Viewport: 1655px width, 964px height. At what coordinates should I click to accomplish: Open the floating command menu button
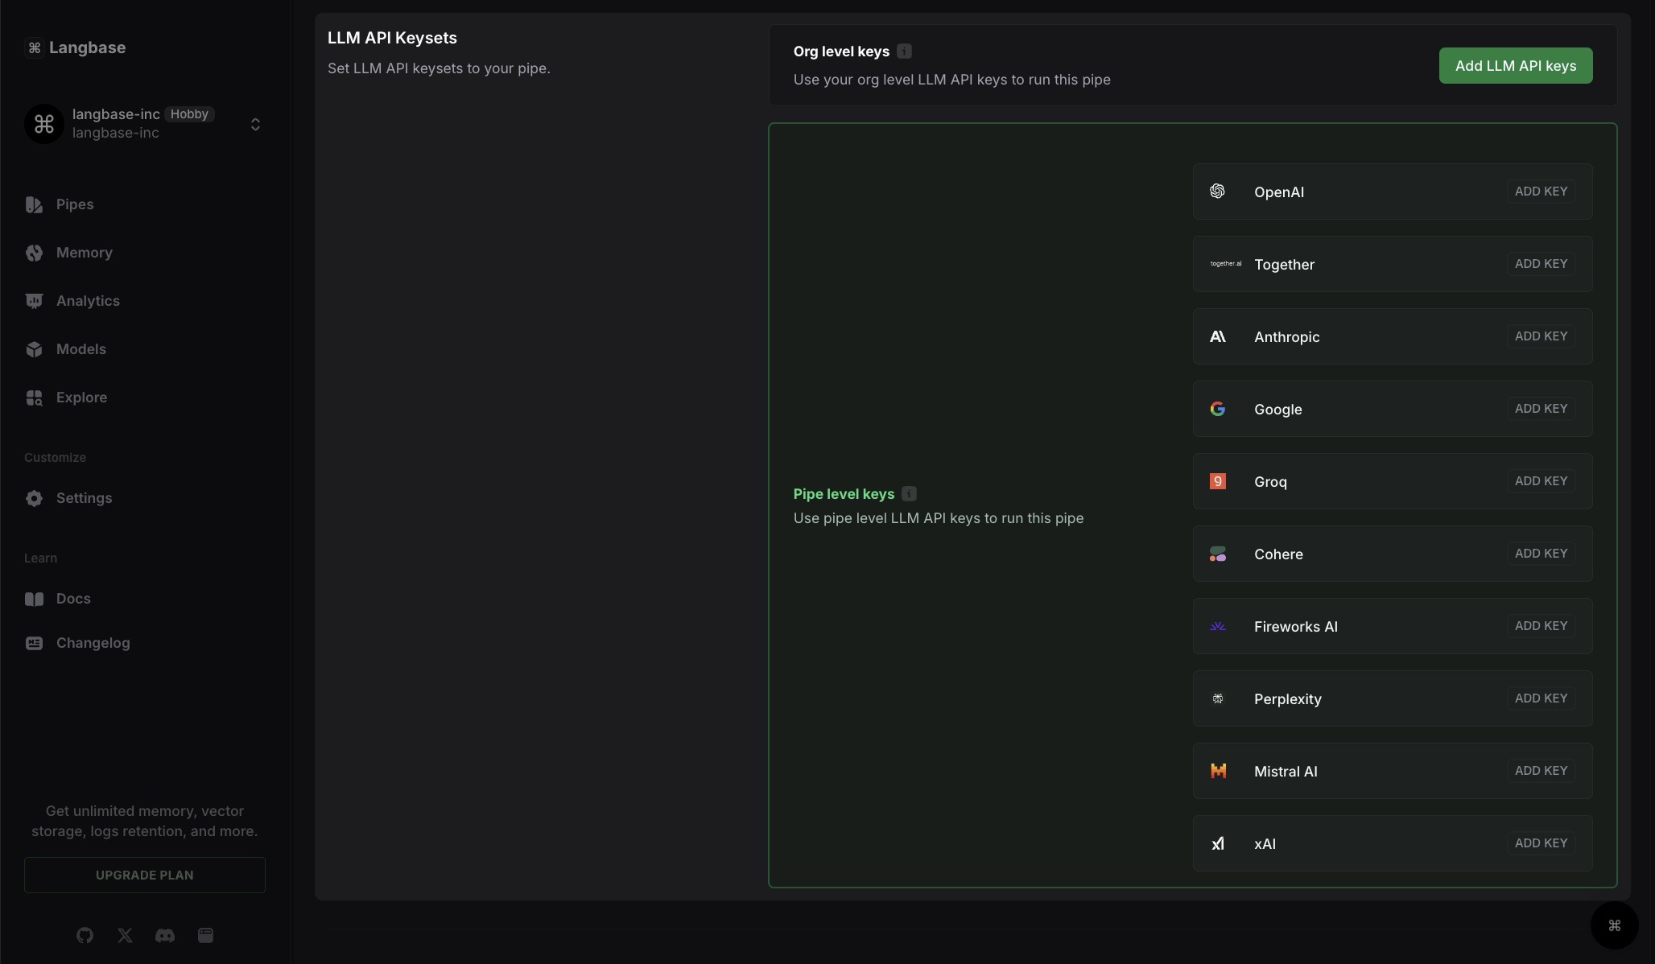tap(1614, 925)
